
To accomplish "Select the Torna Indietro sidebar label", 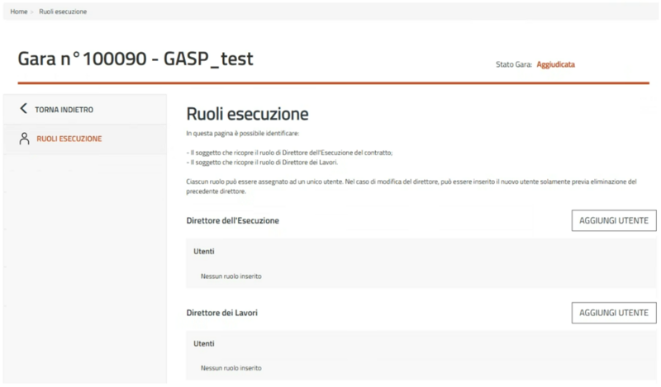I will pyautogui.click(x=64, y=109).
